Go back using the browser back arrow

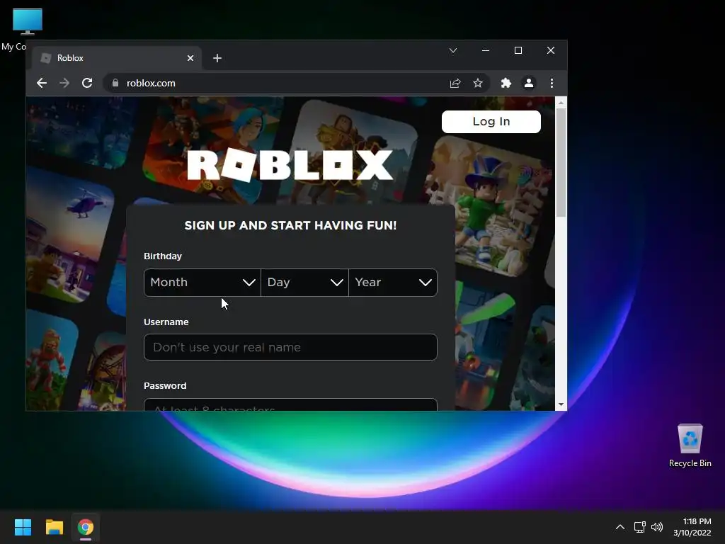[x=42, y=83]
